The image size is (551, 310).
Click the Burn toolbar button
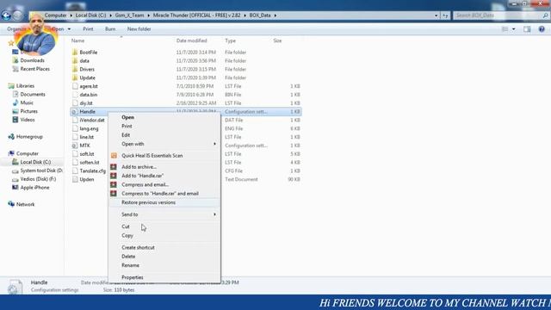(110, 29)
